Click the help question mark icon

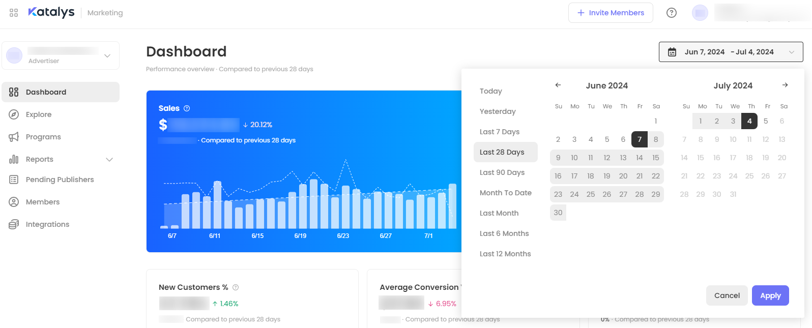click(x=672, y=13)
